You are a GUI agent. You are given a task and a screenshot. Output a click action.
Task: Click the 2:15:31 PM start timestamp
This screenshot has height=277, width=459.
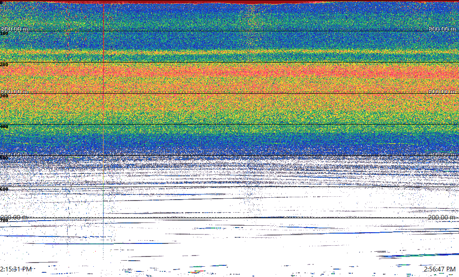[x=16, y=269]
